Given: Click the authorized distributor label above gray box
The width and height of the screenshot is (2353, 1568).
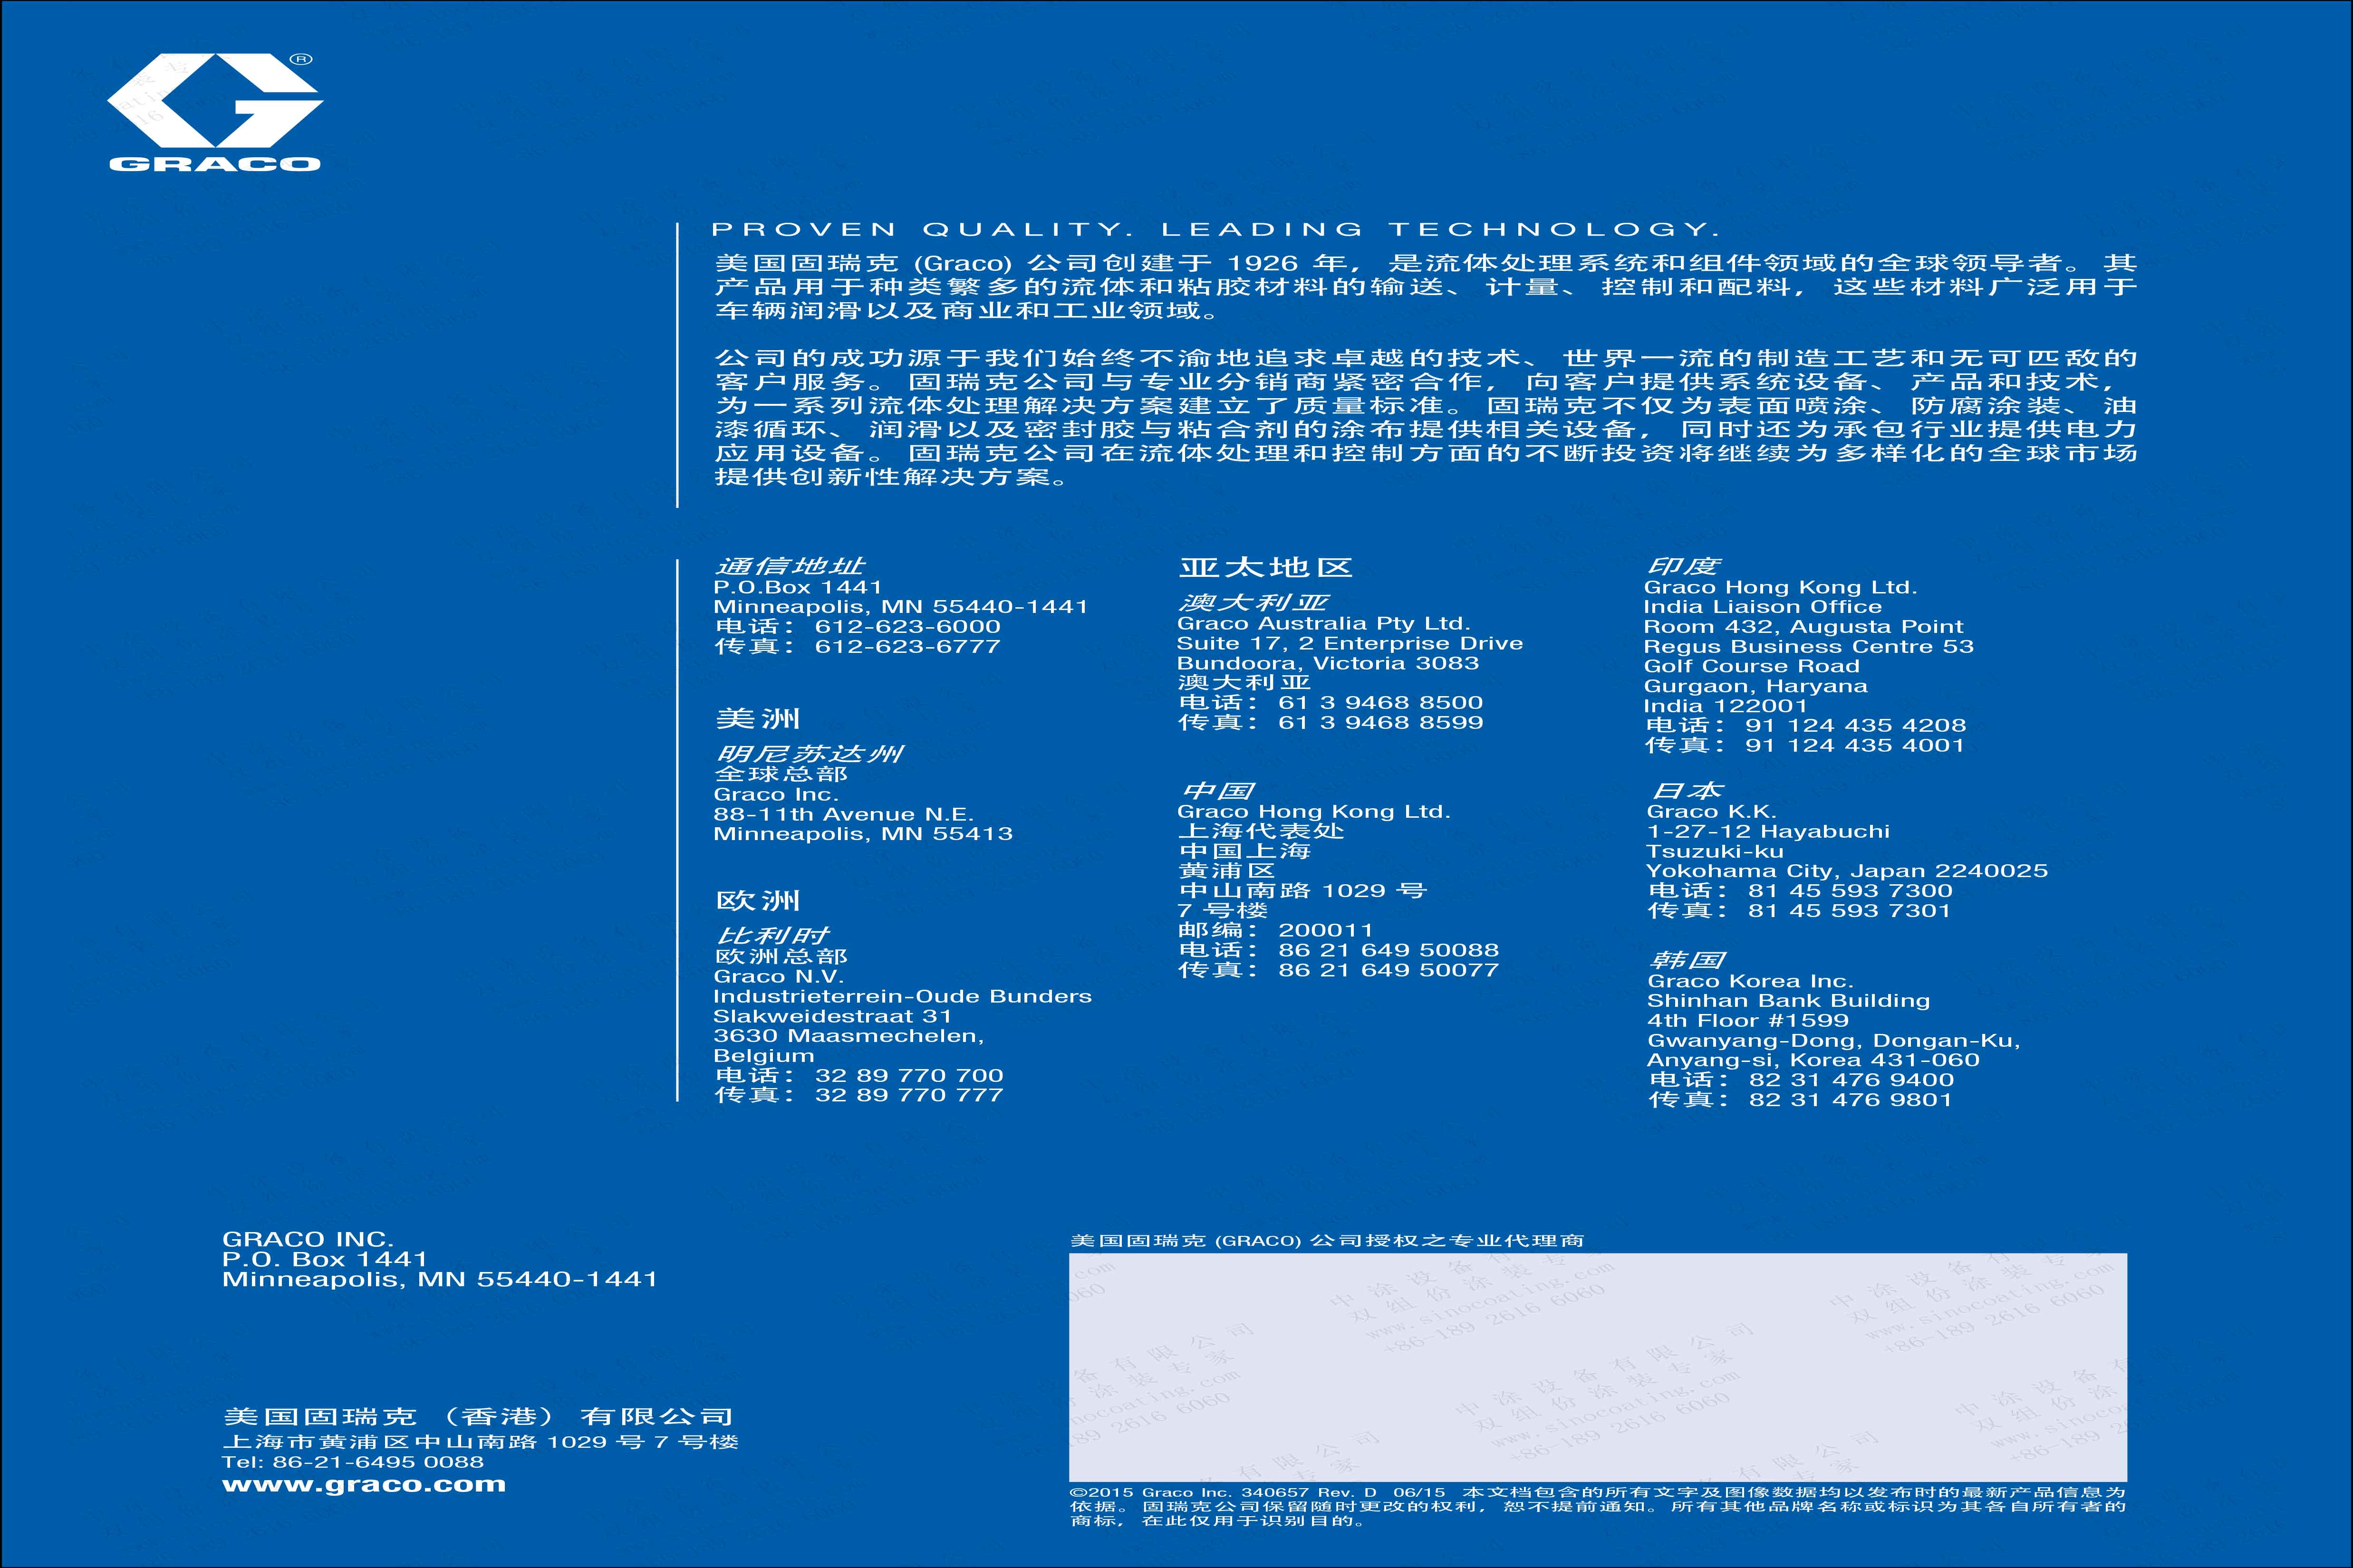Looking at the screenshot, I should [1328, 1241].
